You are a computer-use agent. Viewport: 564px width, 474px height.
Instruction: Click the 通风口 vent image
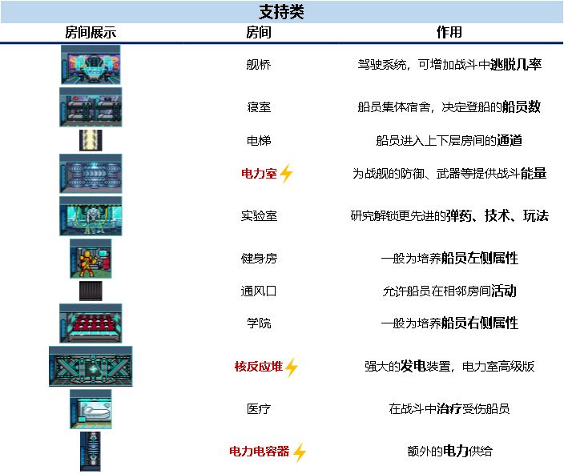(91, 291)
